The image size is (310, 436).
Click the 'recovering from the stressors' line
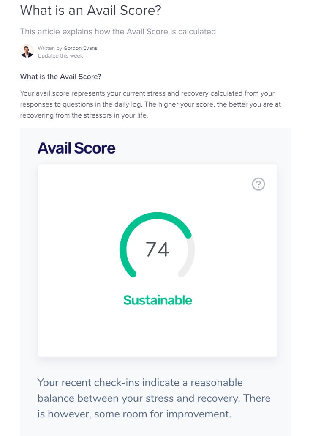pos(84,115)
